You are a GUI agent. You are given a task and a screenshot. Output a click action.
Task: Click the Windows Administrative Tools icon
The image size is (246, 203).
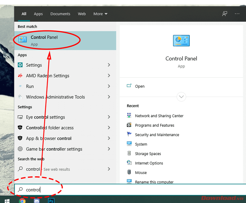(20, 97)
